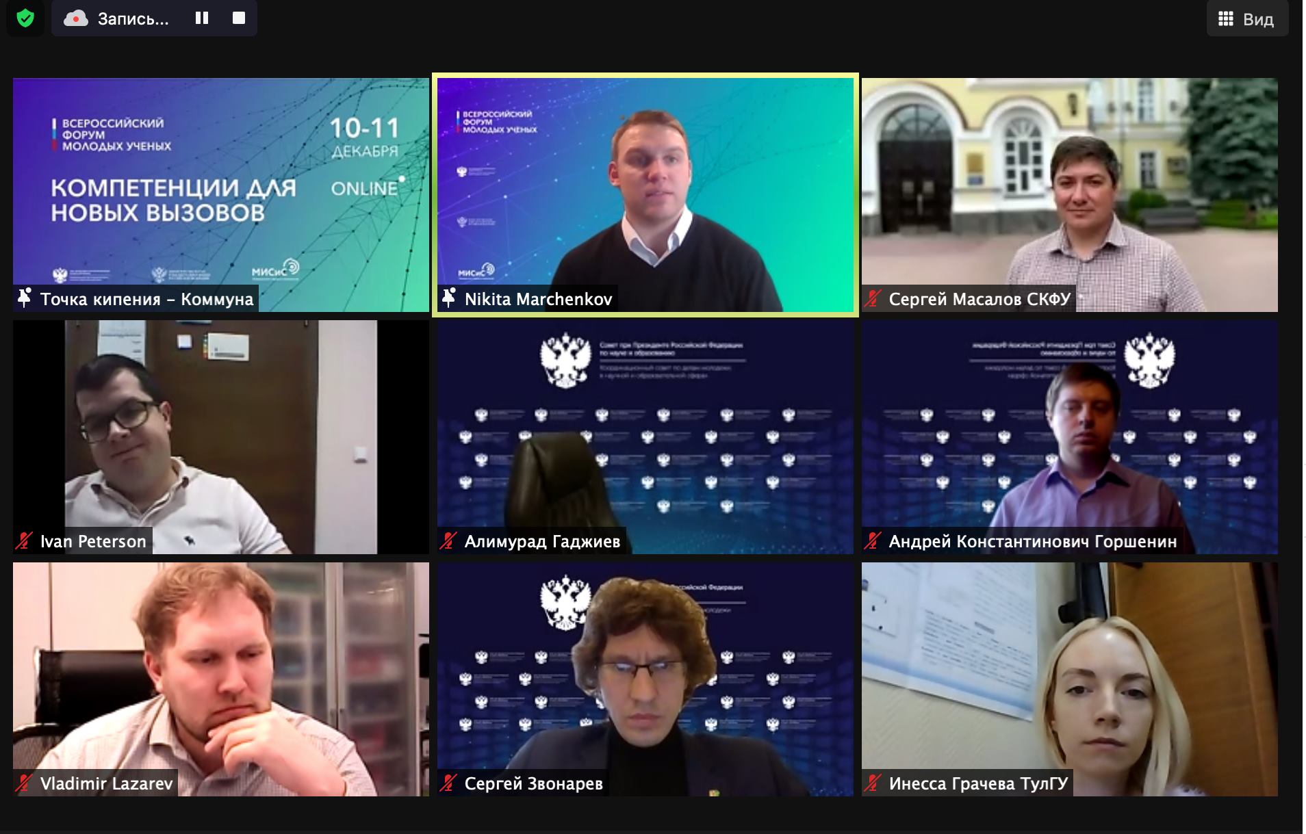Pause the cloud recording
This screenshot has width=1306, height=834.
[202, 18]
